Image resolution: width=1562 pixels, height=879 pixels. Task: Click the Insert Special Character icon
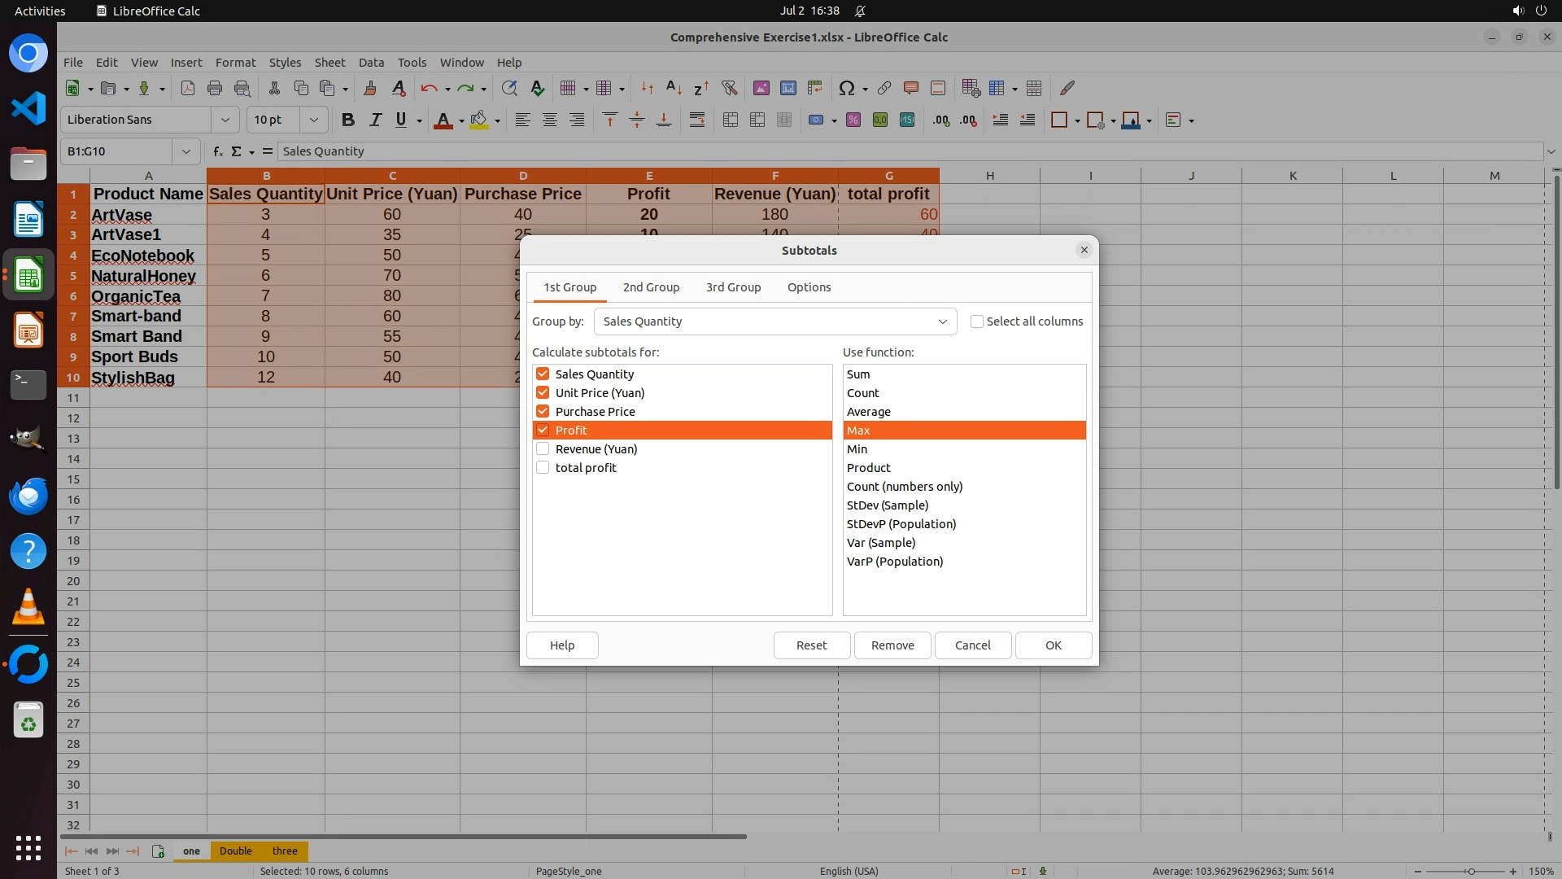tap(846, 88)
